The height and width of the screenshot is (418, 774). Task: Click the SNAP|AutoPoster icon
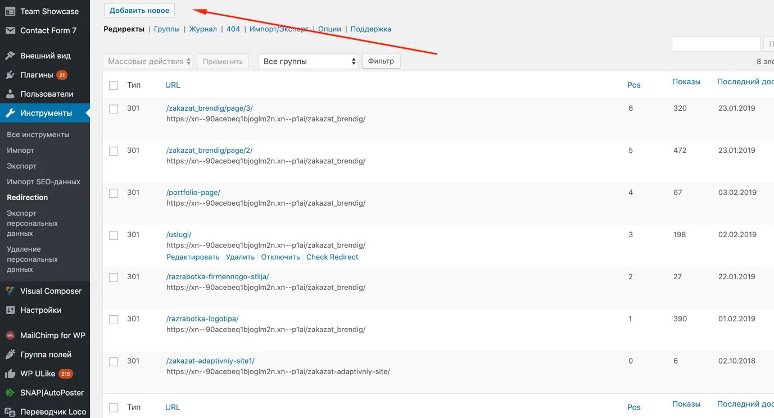coord(10,393)
